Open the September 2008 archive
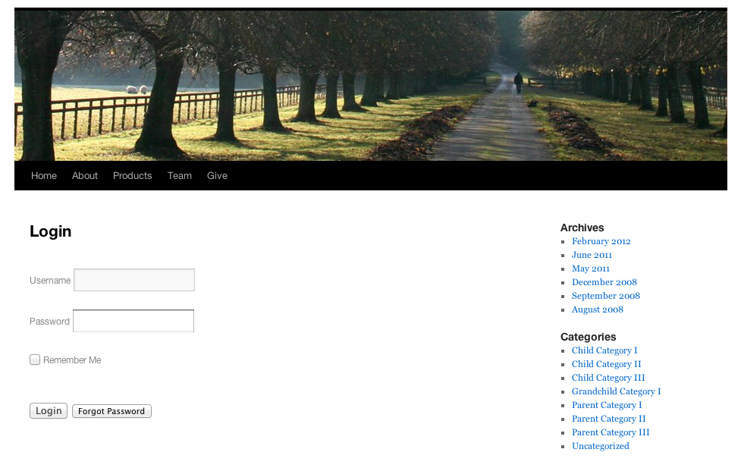This screenshot has height=471, width=741. click(605, 295)
